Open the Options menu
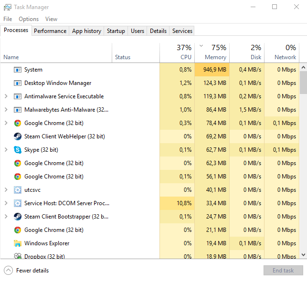Screen dimensions: 307x282 pos(29,19)
